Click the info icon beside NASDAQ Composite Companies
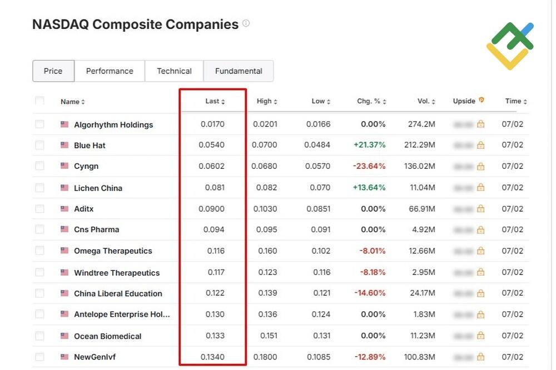 [246, 23]
